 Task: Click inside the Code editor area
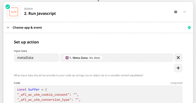(98, 94)
